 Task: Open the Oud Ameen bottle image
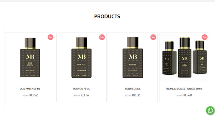click(x=30, y=57)
